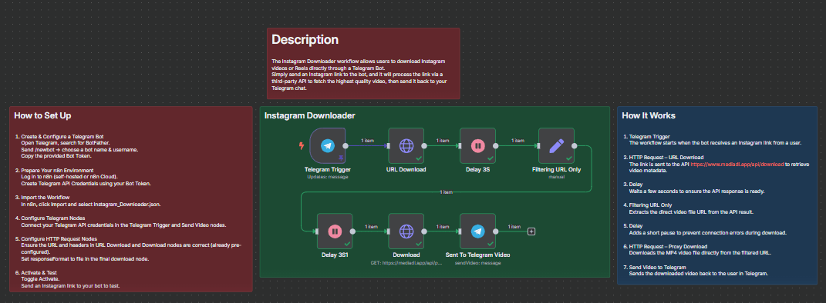Click 'HTTP Request – Proxy Download' in How It Works

tap(669, 246)
